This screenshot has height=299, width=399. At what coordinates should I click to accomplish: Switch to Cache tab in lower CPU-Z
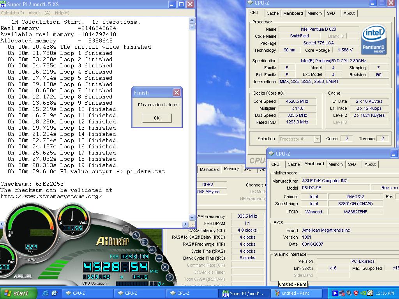294,164
